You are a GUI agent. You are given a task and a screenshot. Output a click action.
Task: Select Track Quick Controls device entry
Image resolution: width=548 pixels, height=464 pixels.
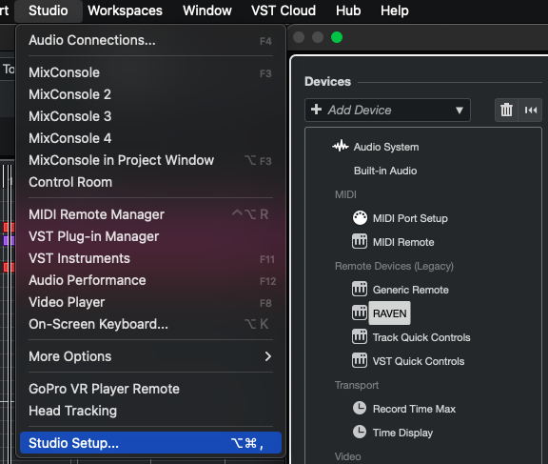[x=421, y=337]
